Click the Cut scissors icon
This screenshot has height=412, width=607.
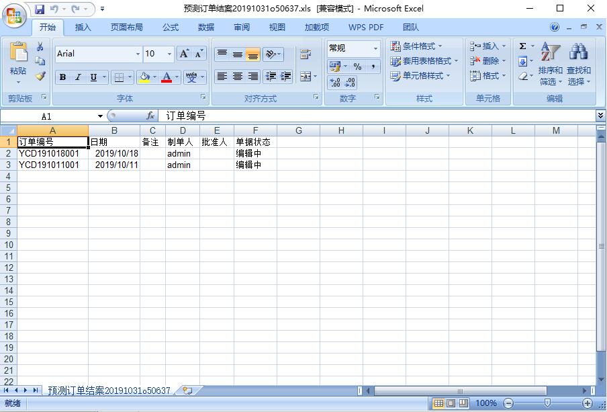(x=40, y=47)
